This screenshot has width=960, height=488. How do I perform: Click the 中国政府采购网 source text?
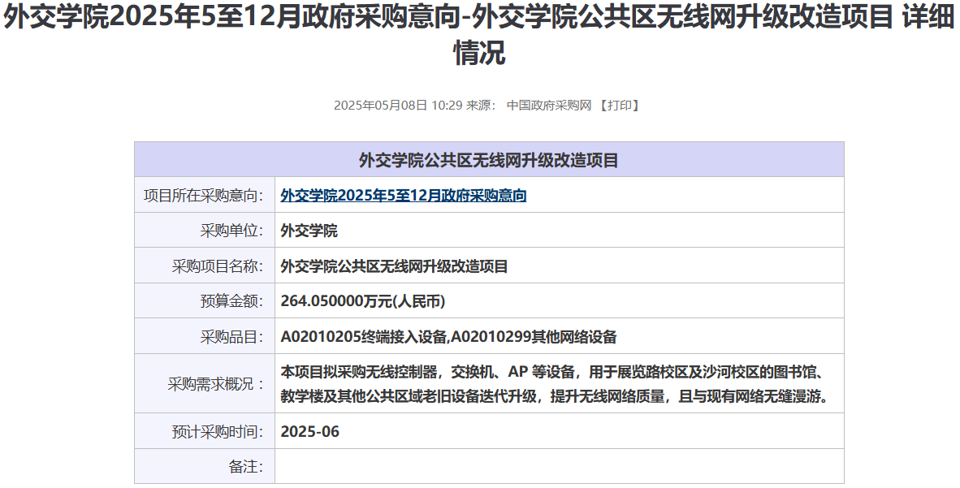point(549,106)
